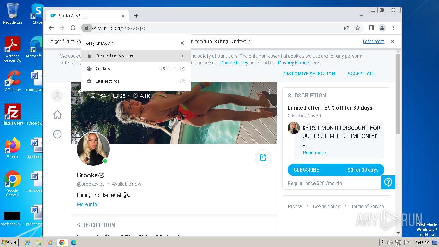Screen dimensions: 439x247
Task: Open CCleaner desktop icon
Action: 12,81
